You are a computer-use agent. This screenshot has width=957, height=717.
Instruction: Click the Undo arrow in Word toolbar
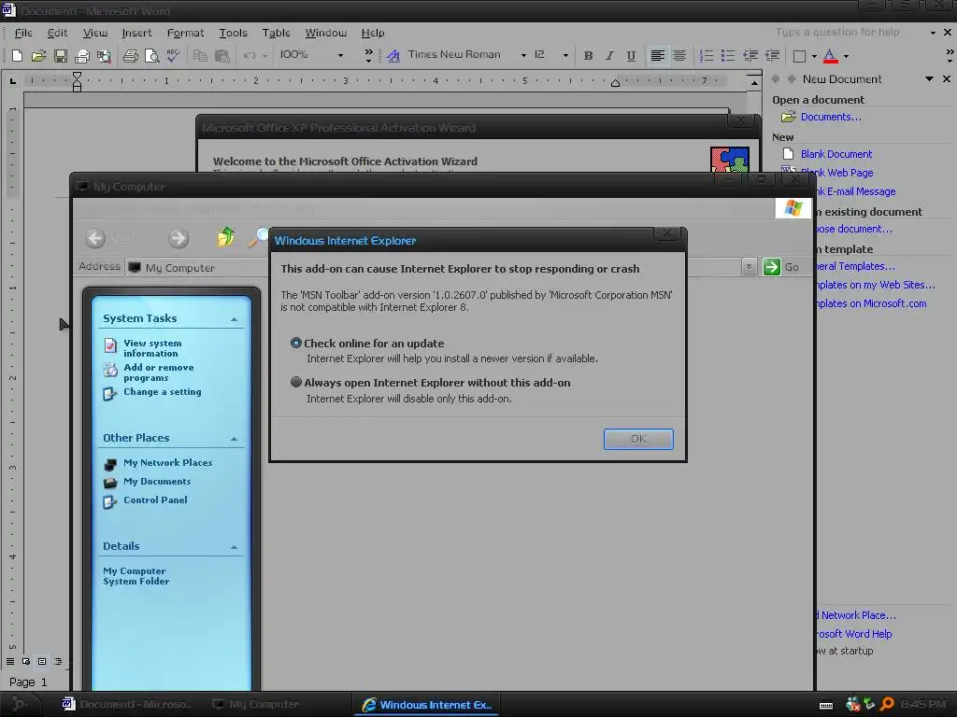click(249, 56)
